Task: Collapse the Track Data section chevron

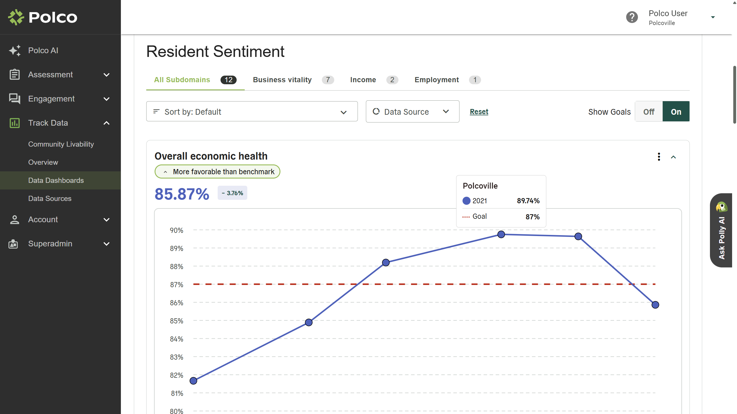Action: (106, 123)
